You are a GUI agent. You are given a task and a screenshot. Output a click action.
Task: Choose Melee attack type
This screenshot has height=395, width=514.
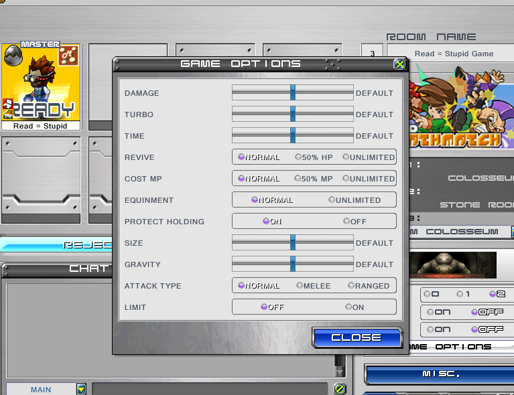click(x=300, y=286)
